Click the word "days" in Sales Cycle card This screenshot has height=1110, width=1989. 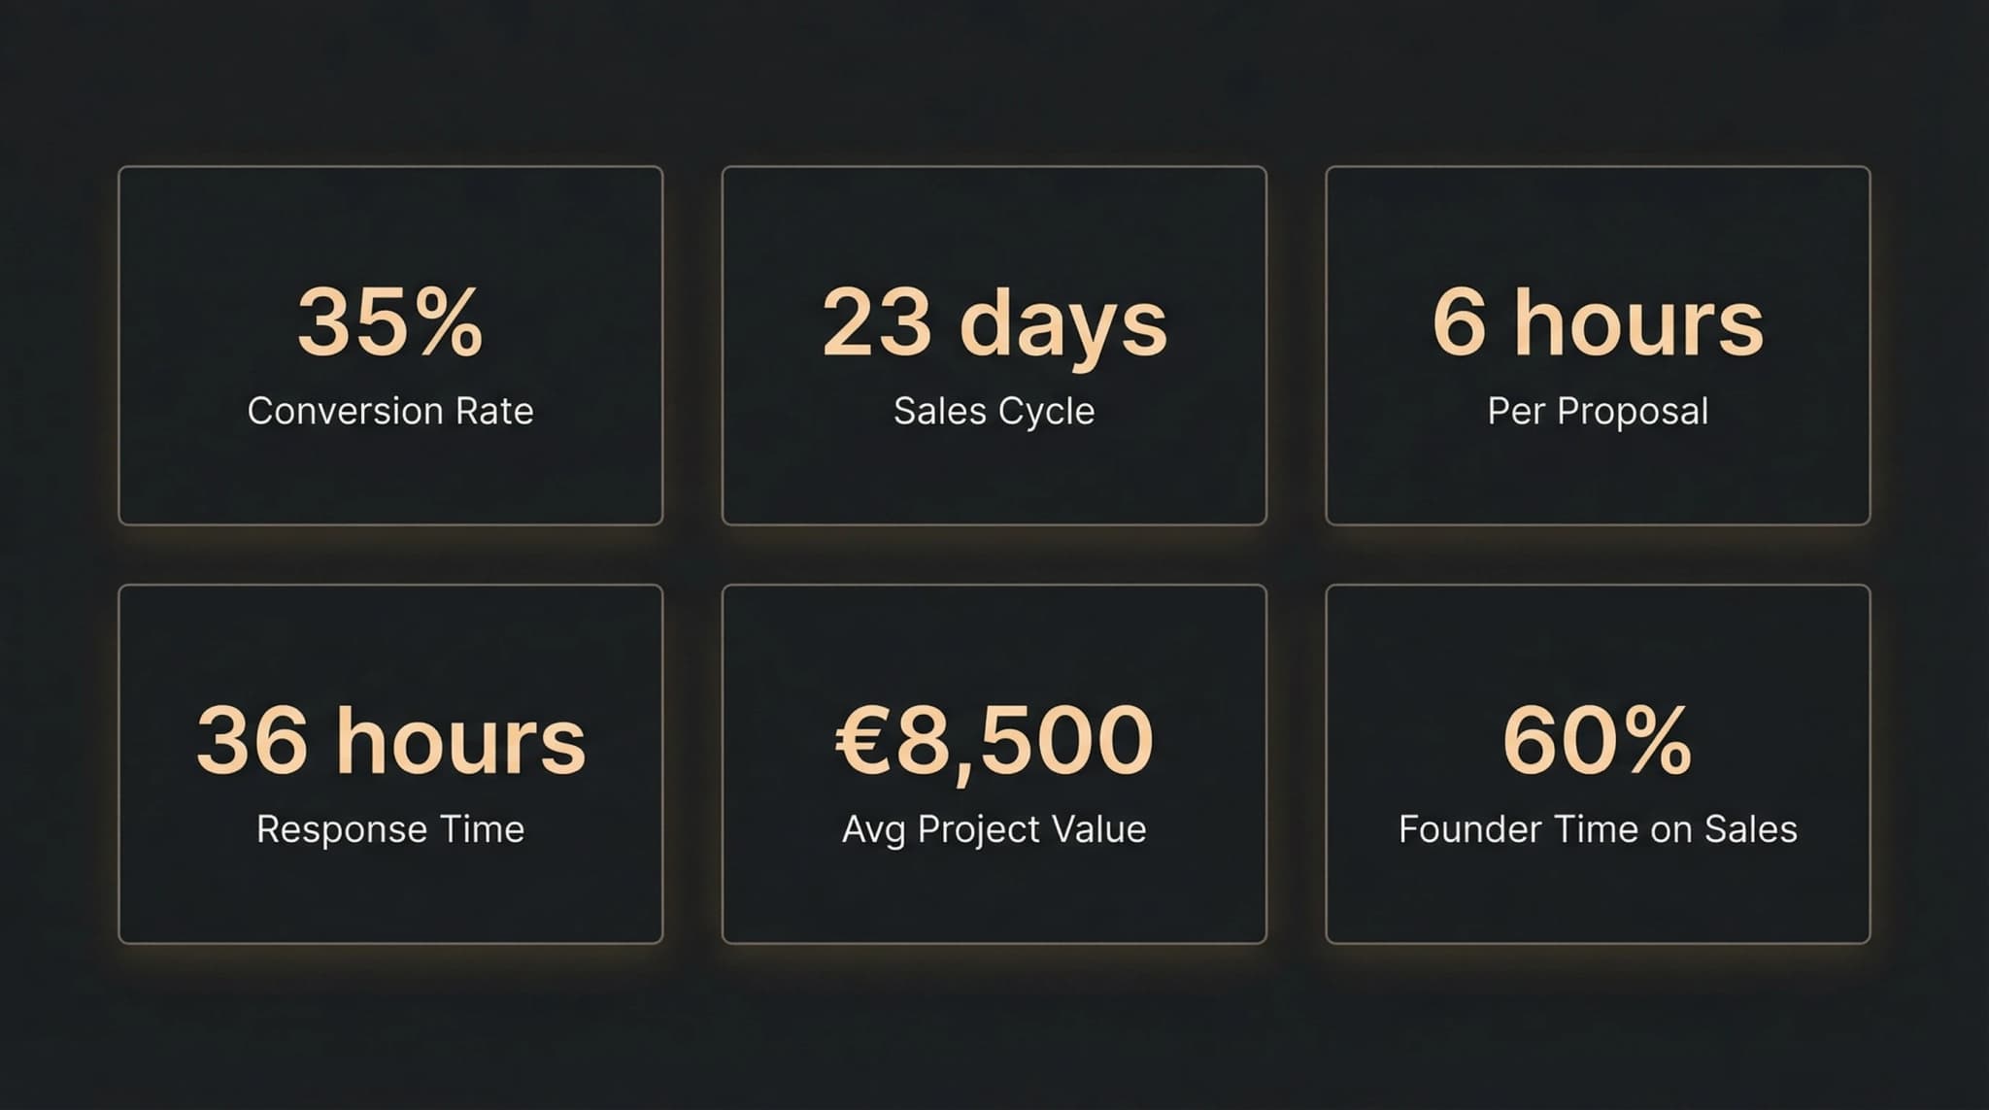(x=1062, y=324)
